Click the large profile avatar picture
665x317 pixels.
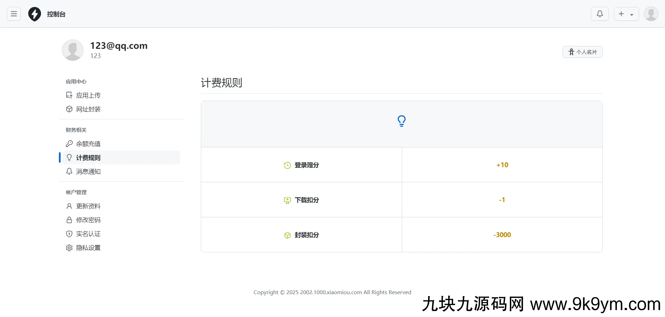tap(73, 50)
